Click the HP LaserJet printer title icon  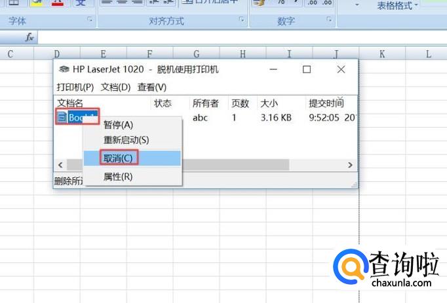(x=64, y=69)
